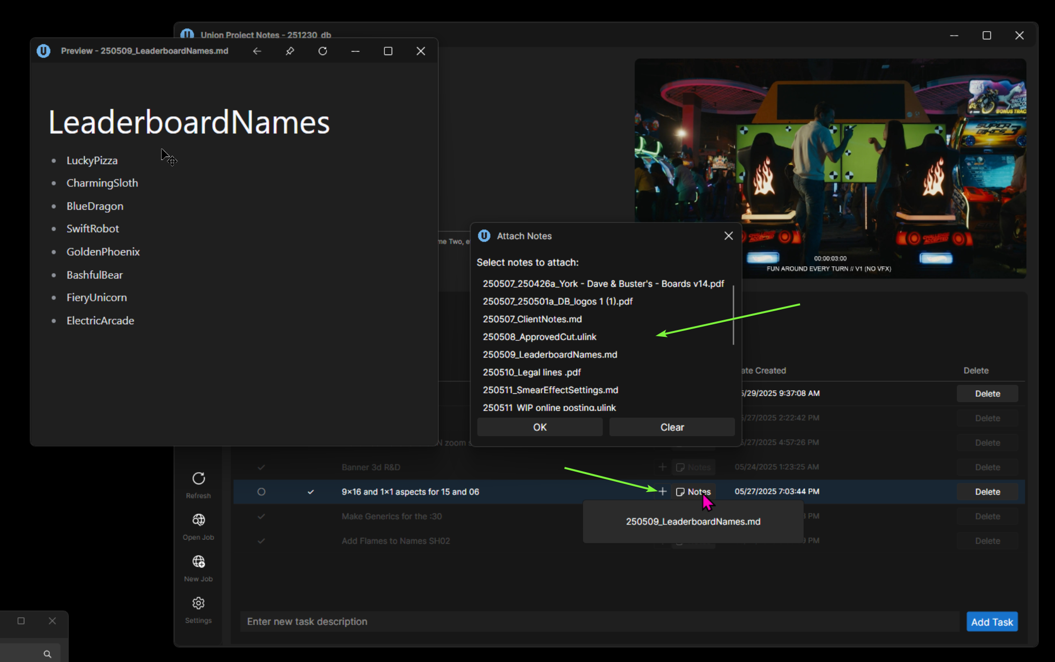Click the 05/27/2025 7:03:44 PM date cell
This screenshot has width=1055, height=662.
(x=777, y=492)
